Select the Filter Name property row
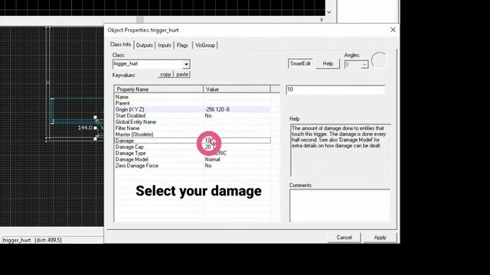 tap(192, 128)
